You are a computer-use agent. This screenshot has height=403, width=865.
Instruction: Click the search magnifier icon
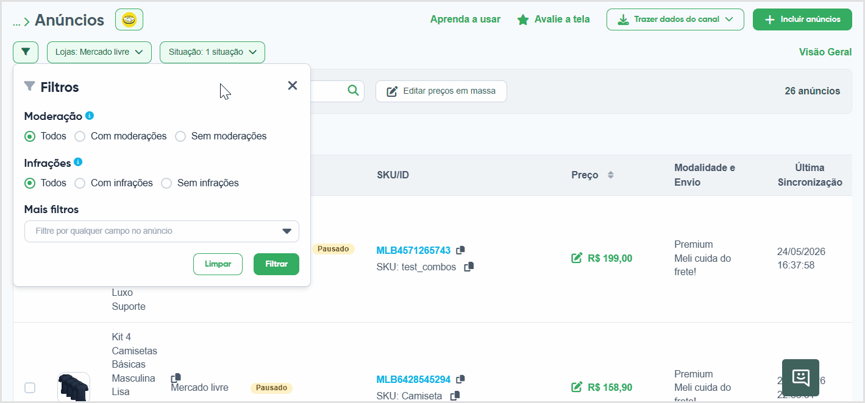(353, 91)
